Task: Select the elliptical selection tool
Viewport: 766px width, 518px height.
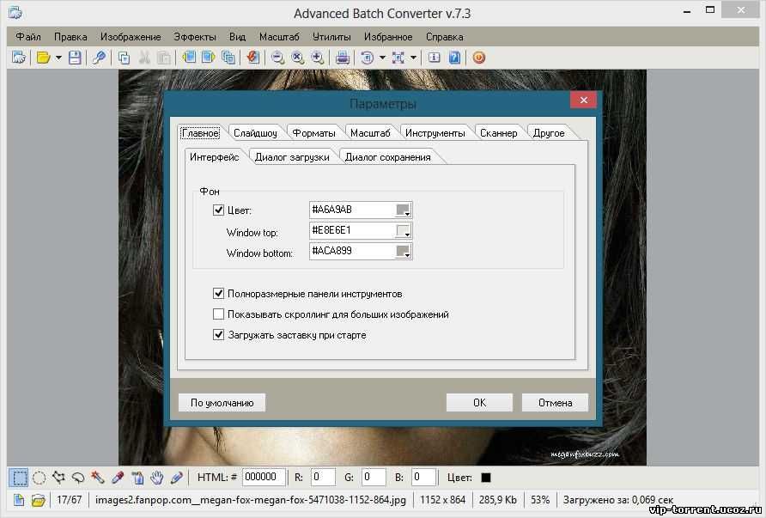Action: coord(39,477)
